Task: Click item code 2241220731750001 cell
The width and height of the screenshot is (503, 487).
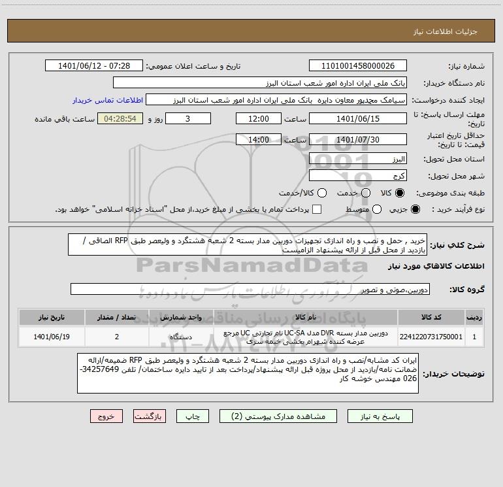Action: (431, 337)
